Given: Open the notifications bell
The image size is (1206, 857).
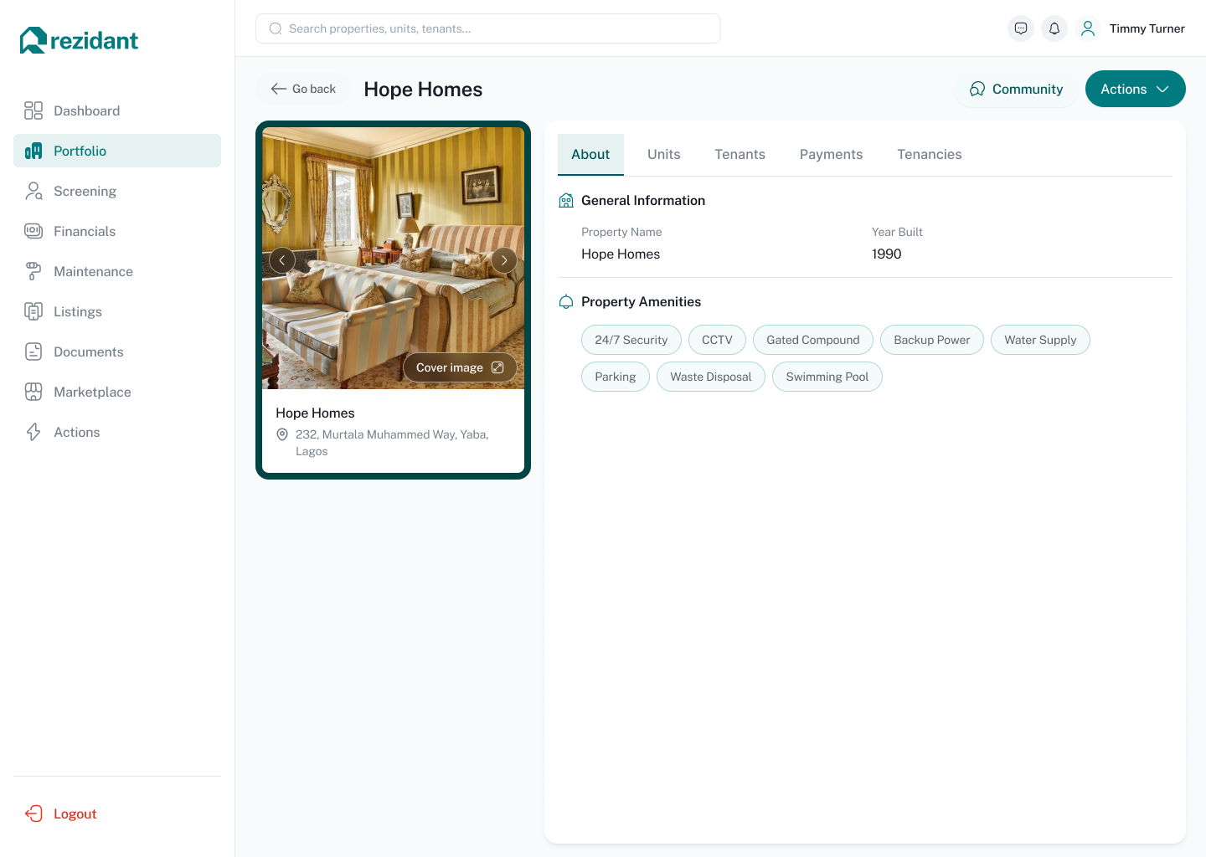Looking at the screenshot, I should 1054,28.
